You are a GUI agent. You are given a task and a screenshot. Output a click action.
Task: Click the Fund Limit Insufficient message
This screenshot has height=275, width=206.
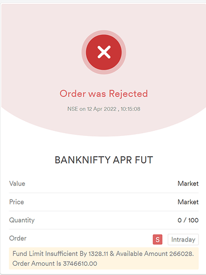coord(103,258)
